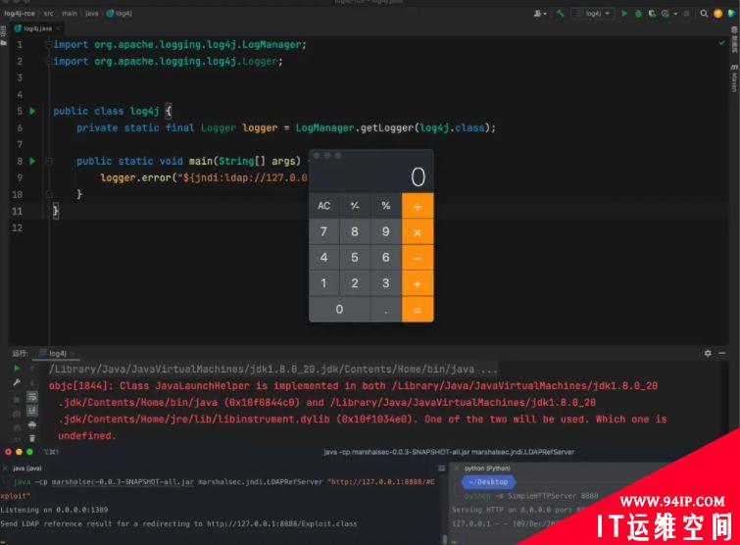Click the percent button in Calculator
The width and height of the screenshot is (740, 545).
[386, 206]
